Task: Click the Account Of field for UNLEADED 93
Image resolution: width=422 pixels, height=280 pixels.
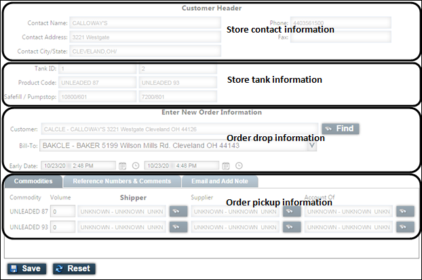Action: (x=349, y=227)
